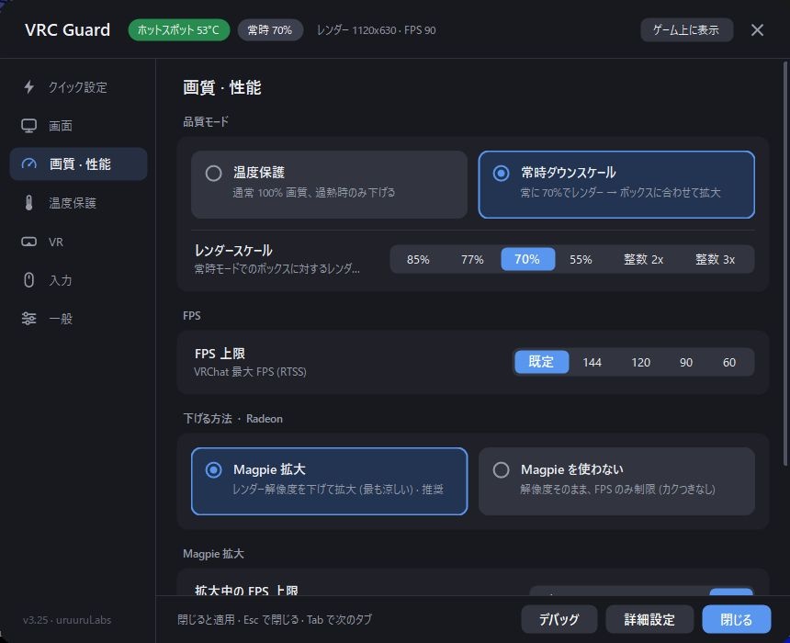Click レンダー 1120x630 · FPS 90 text
790x643 pixels.
pyautogui.click(x=377, y=30)
